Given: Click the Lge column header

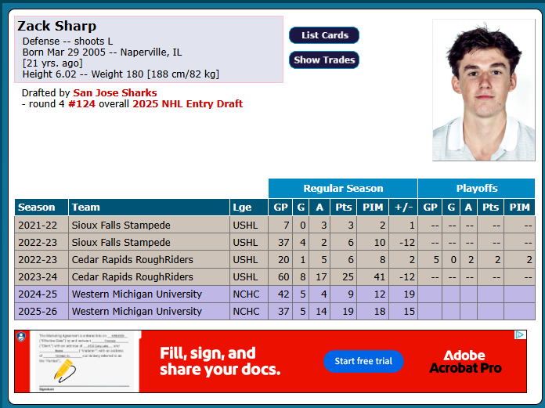Looking at the screenshot, I should click(248, 207).
